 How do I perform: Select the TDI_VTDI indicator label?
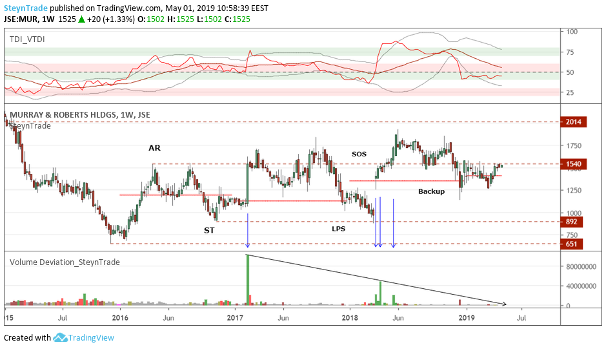pyautogui.click(x=27, y=39)
